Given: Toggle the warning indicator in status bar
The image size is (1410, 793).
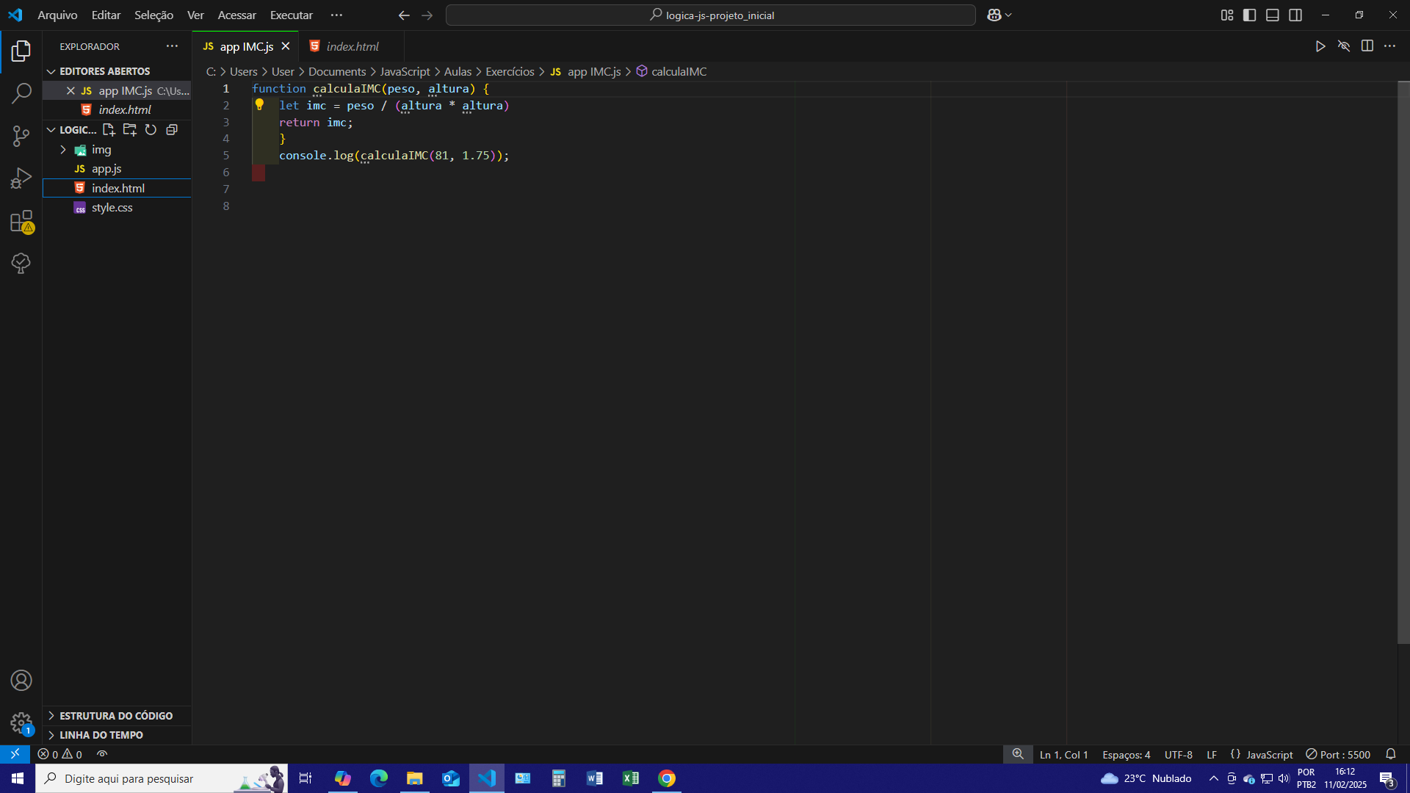Looking at the screenshot, I should (x=66, y=754).
